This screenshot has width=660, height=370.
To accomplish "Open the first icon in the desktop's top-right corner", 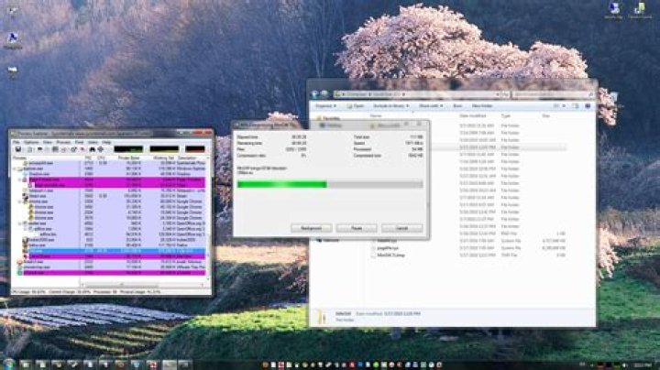I will pos(613,10).
